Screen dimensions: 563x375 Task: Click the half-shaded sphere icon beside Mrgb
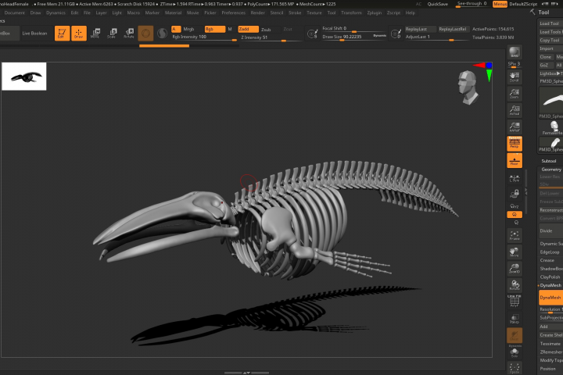[x=163, y=34]
